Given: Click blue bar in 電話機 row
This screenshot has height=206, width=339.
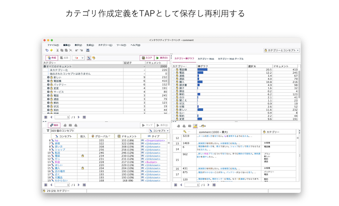Looking at the screenshot, I should pyautogui.click(x=203, y=70).
